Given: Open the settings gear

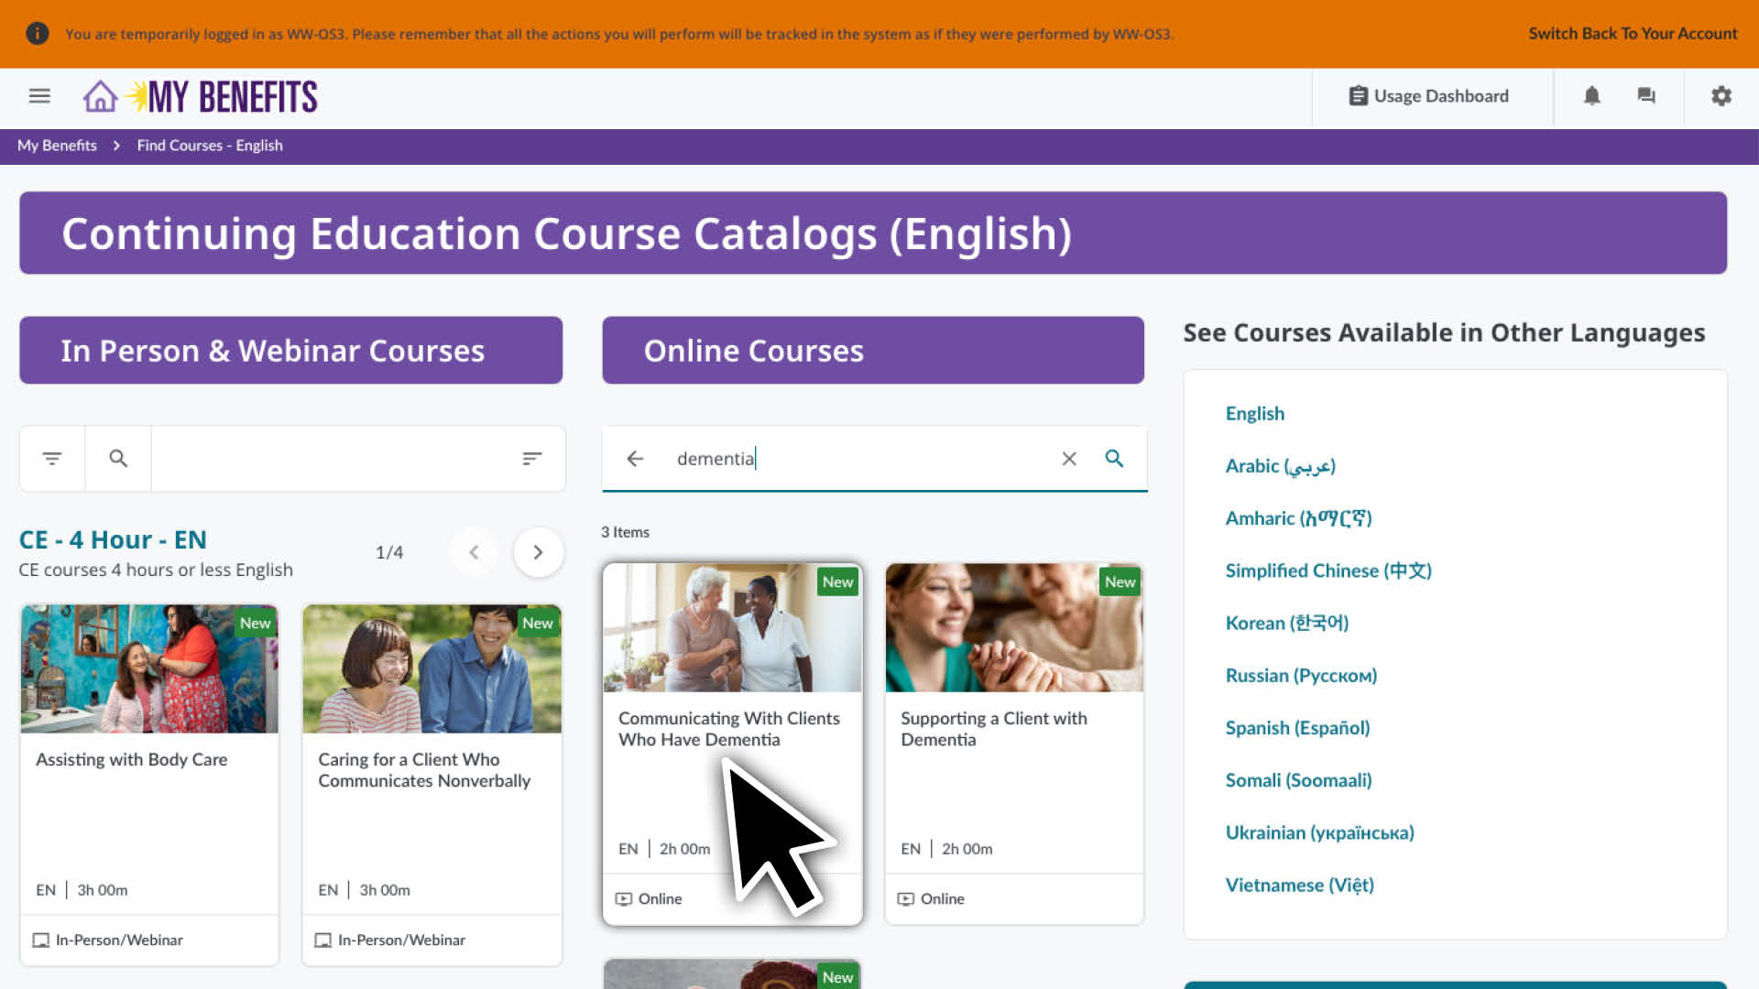Looking at the screenshot, I should pyautogui.click(x=1721, y=95).
